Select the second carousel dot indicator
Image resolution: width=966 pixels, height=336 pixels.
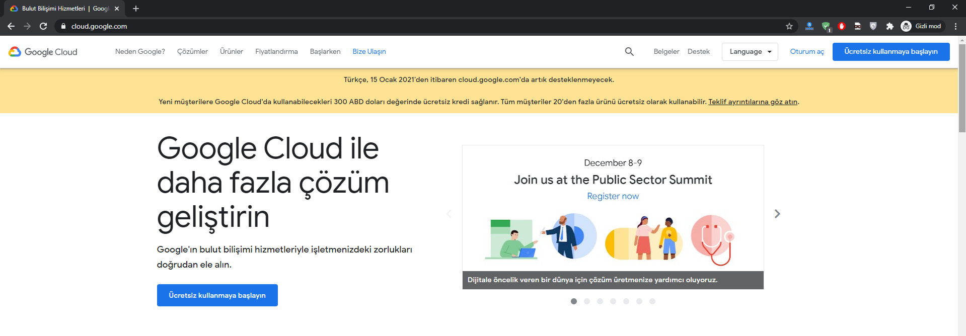(x=587, y=301)
